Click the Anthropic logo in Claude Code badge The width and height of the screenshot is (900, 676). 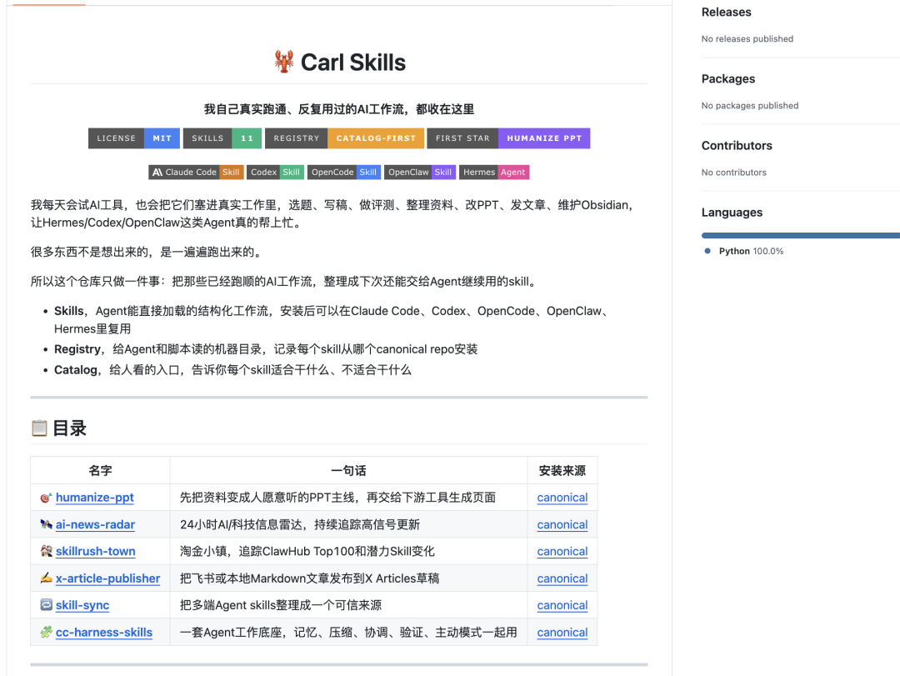pyautogui.click(x=157, y=173)
